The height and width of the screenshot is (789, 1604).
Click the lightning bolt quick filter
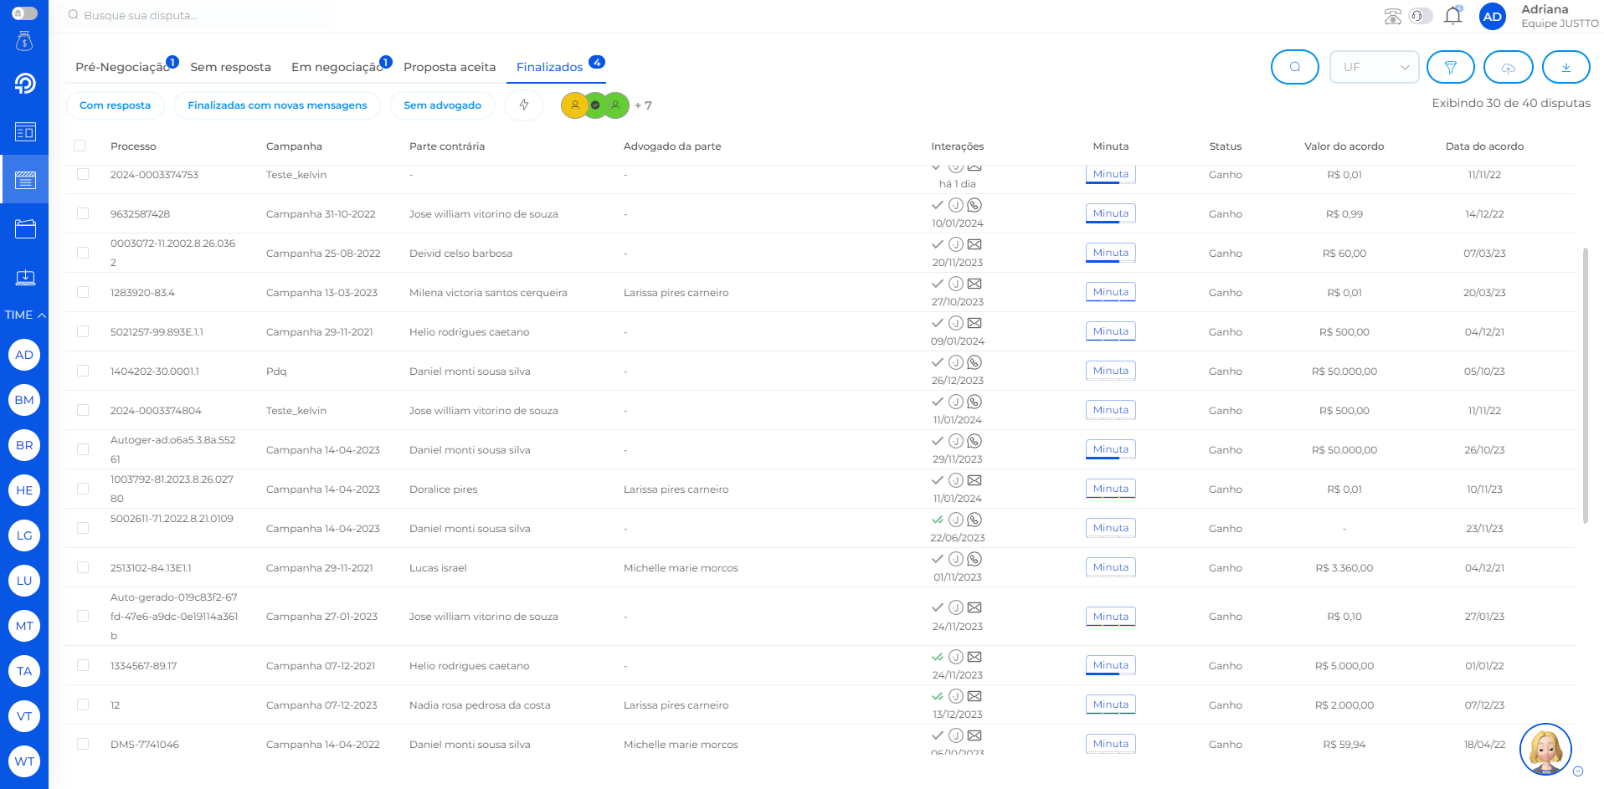click(x=524, y=105)
